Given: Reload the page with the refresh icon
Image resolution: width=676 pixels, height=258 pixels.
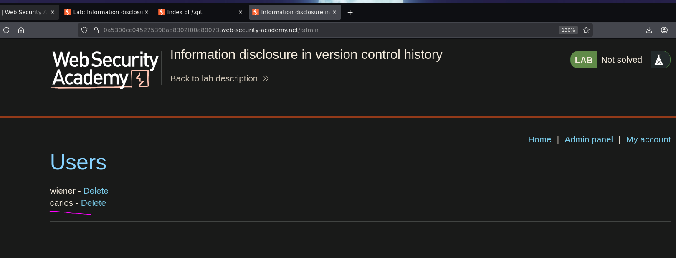Looking at the screenshot, I should tap(6, 30).
